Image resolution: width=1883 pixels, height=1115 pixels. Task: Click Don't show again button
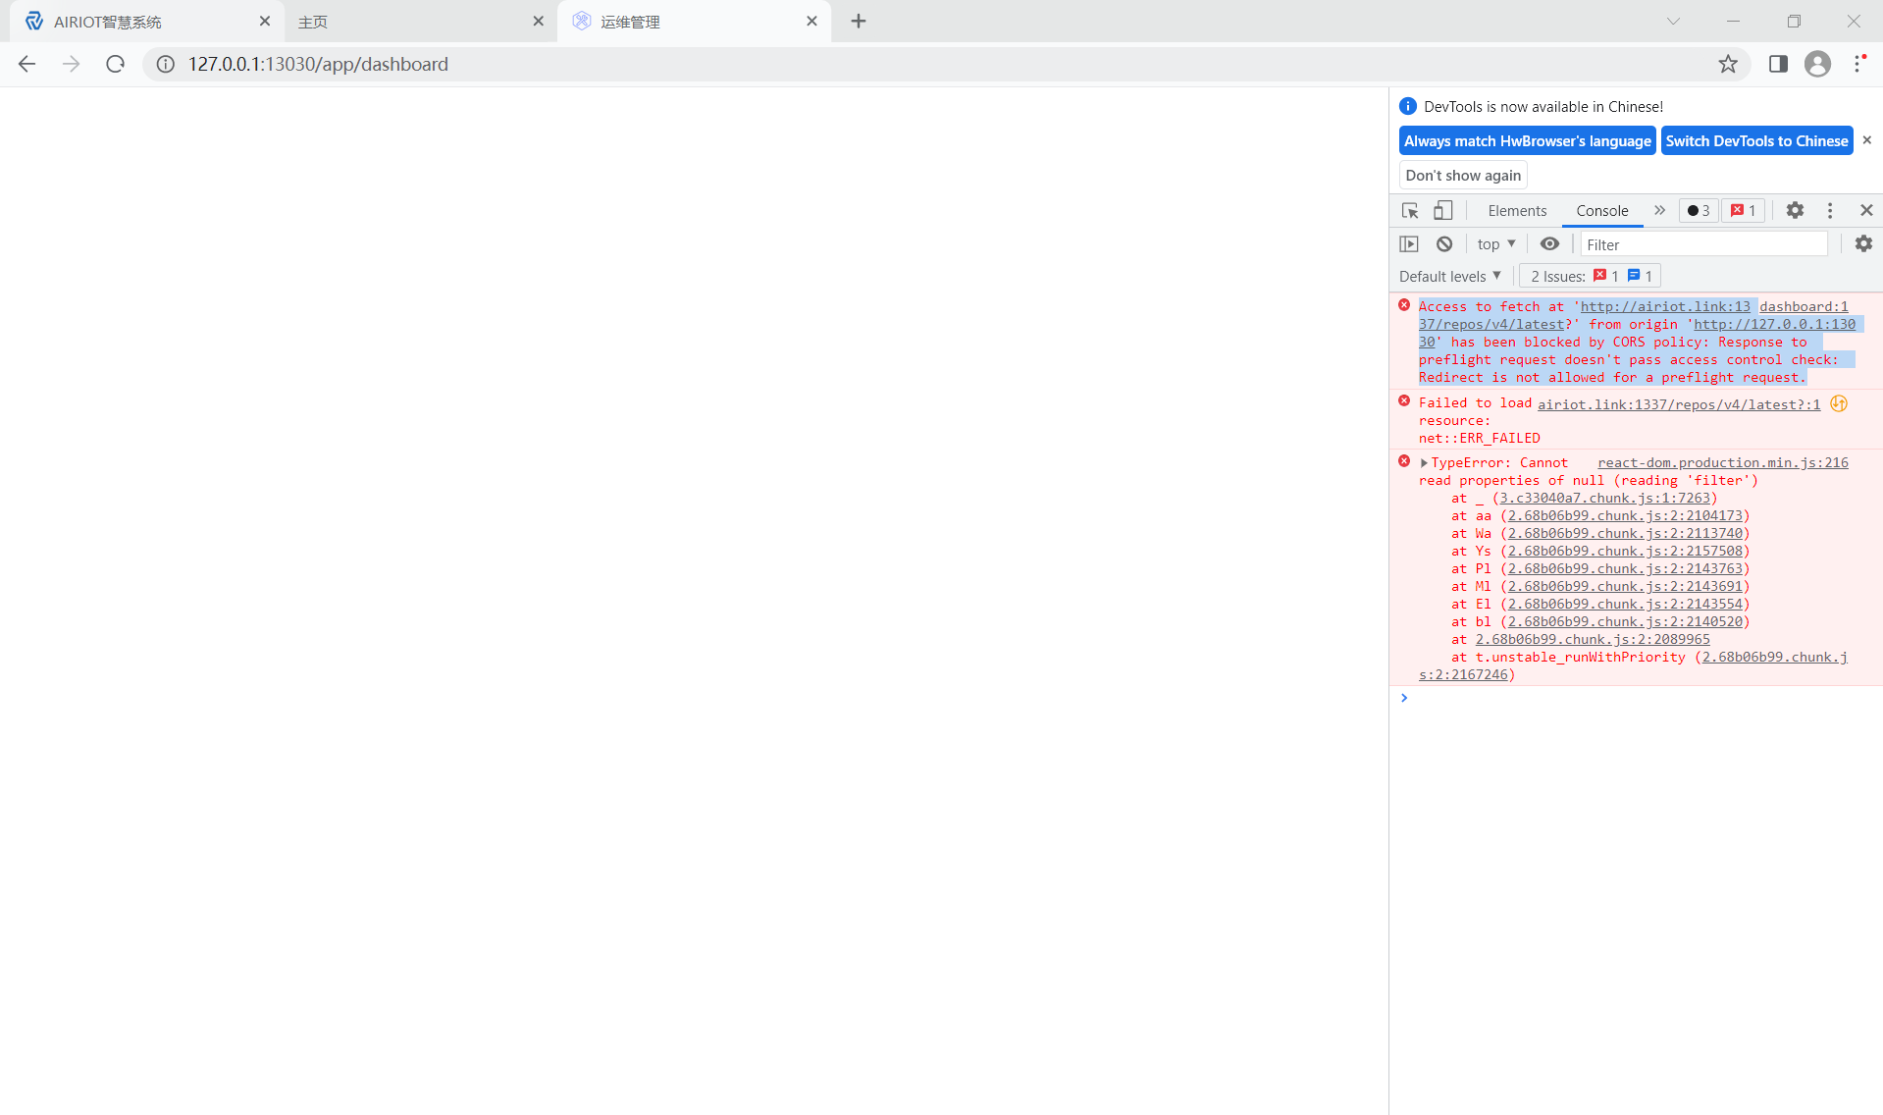(1462, 176)
